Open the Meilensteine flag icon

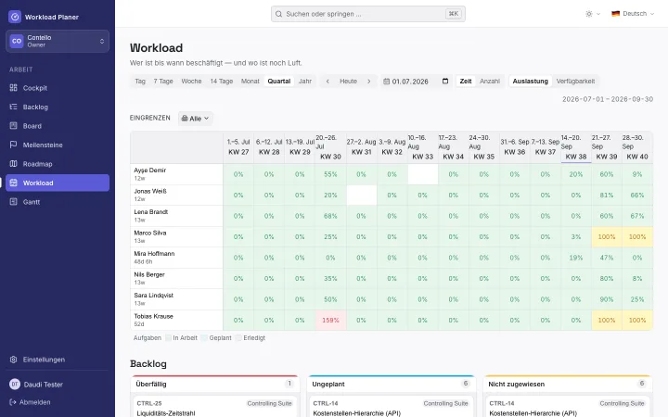[14, 145]
